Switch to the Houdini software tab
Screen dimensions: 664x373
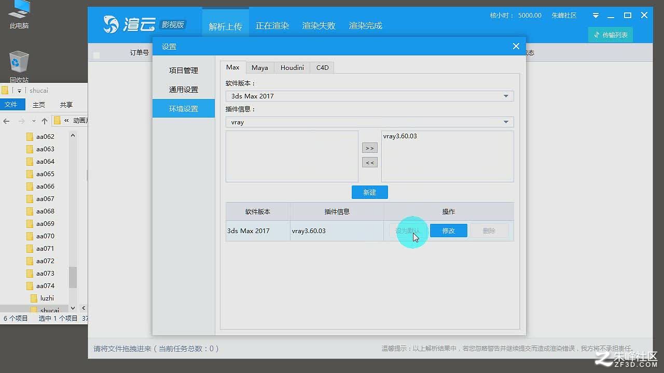pos(292,68)
